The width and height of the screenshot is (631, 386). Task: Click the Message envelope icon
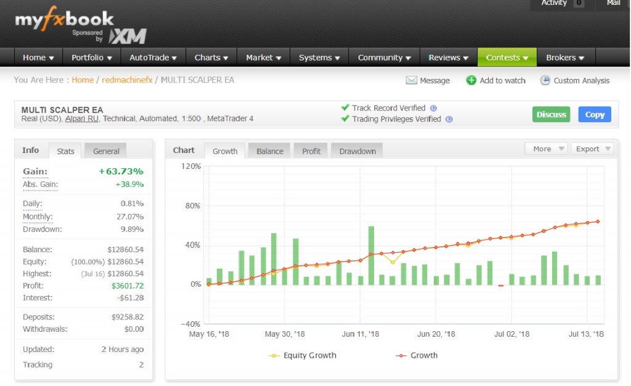point(411,80)
